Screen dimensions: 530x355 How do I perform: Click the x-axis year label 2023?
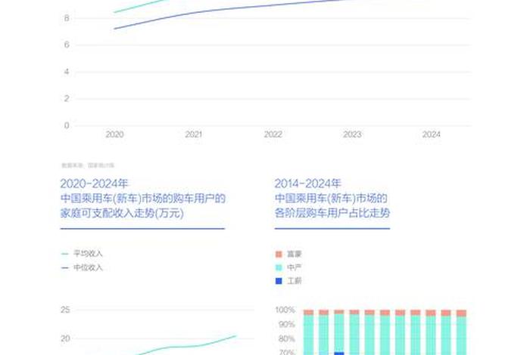352,134
